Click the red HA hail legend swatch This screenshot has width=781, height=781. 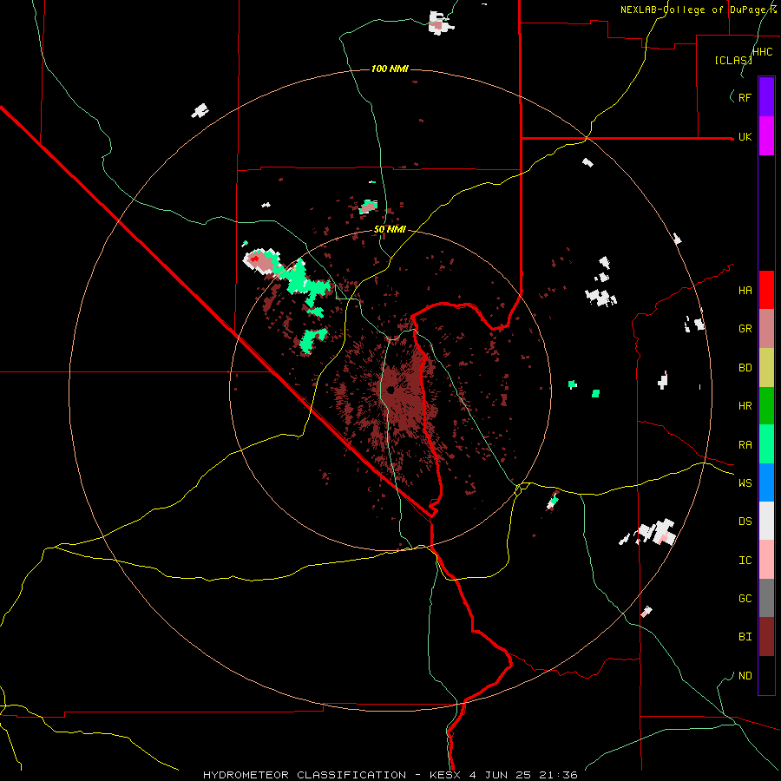coord(766,290)
